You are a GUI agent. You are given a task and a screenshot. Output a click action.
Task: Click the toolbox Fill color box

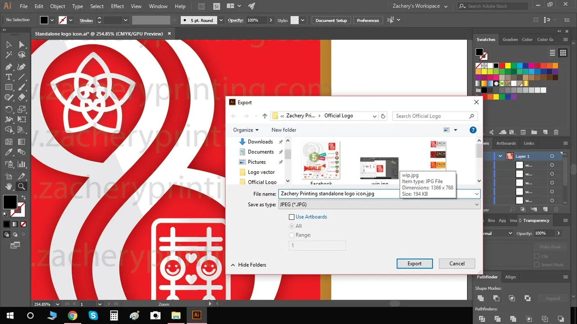click(x=10, y=202)
